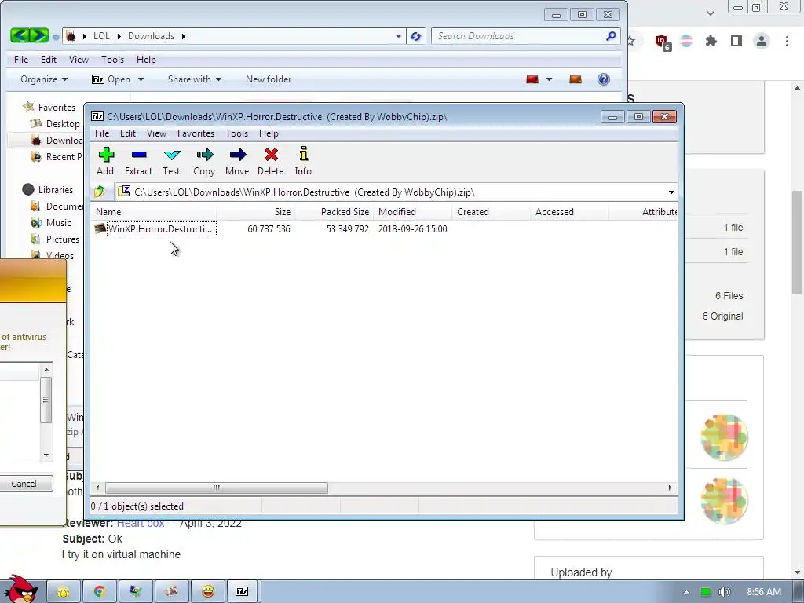Expand the Open button dropdown arrow
Viewport: 804px width, 603px height.
(x=141, y=79)
